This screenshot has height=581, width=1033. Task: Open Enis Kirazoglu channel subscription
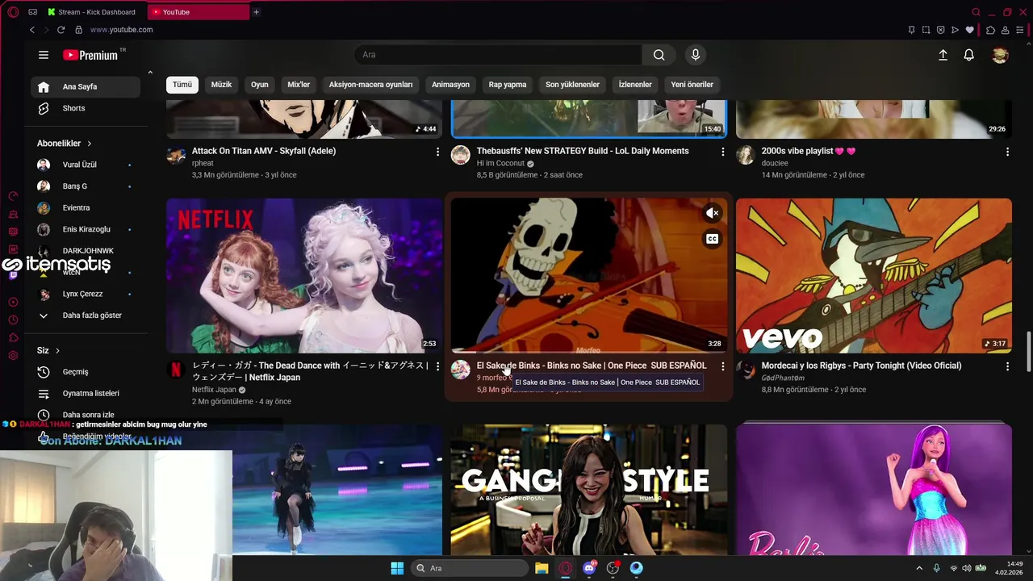86,229
